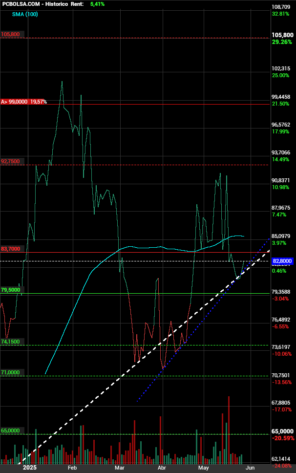Click the Jun month axis label
The width and height of the screenshot is (296, 473).
coord(250,468)
